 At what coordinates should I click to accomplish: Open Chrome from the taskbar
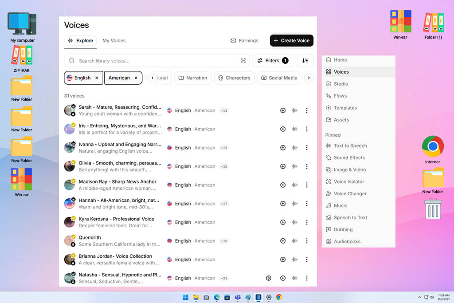(279, 297)
